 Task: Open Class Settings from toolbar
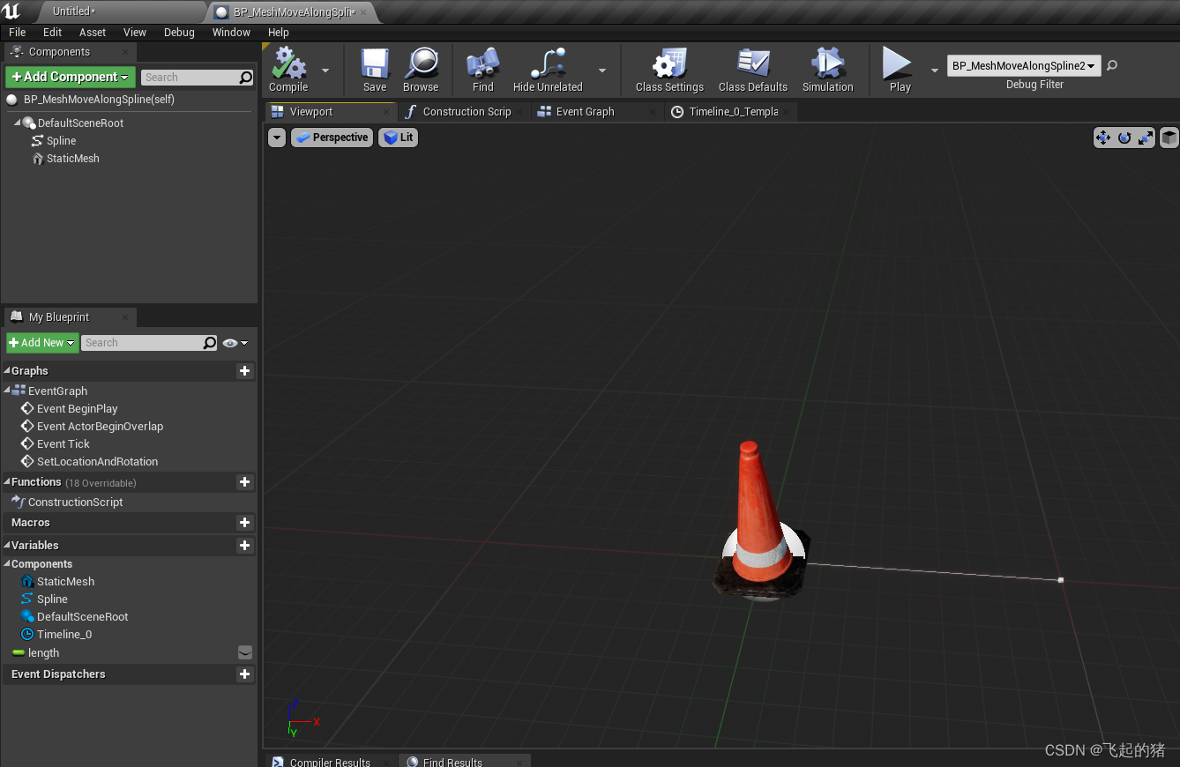click(669, 65)
